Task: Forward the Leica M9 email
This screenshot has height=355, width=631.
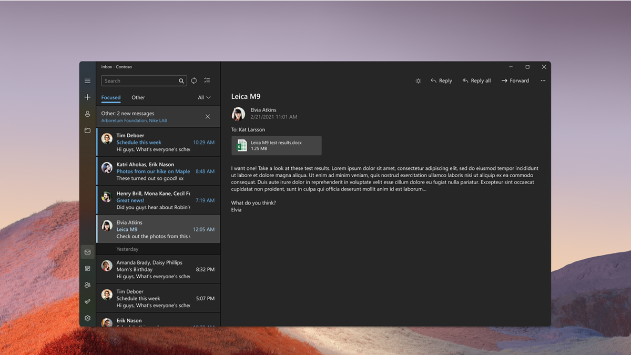Action: [515, 80]
